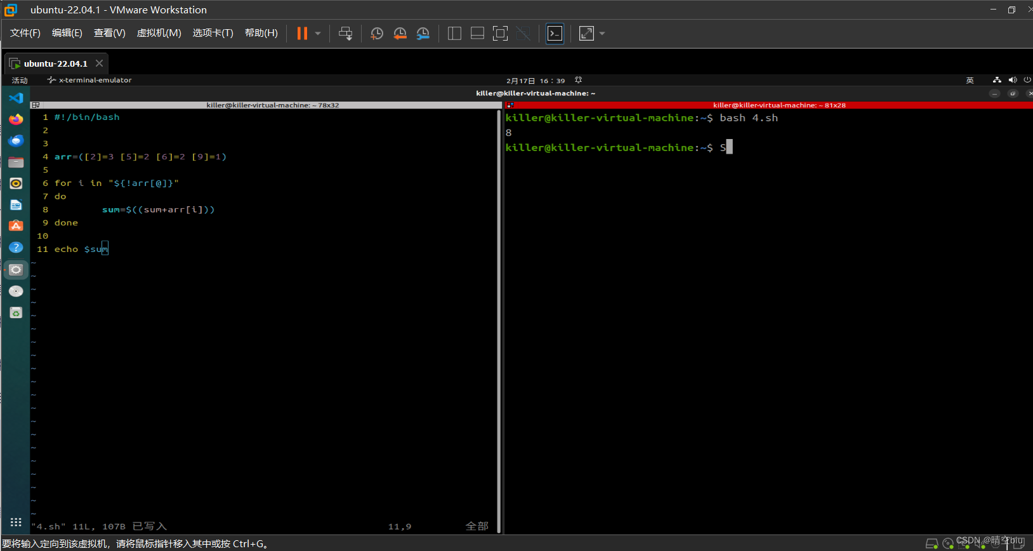Open the network status icon
Viewport: 1033px width, 551px height.
tap(997, 80)
